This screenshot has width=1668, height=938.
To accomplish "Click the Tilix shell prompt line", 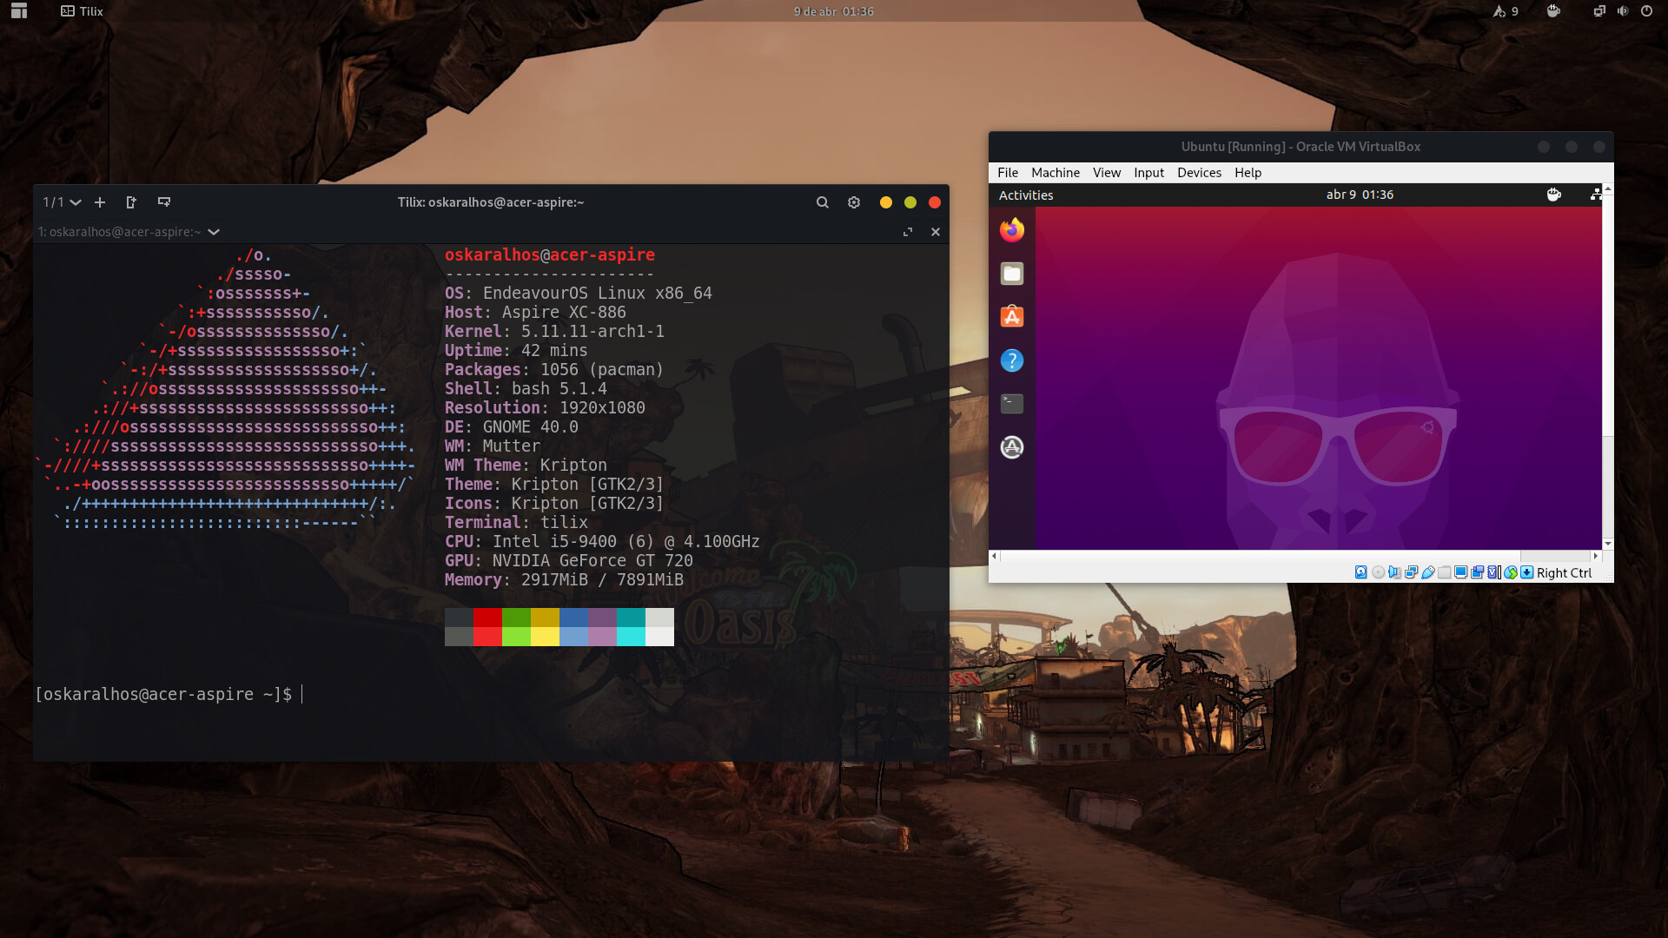I will tap(169, 694).
